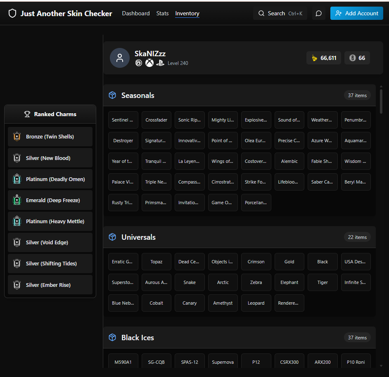The width and height of the screenshot is (389, 377).
Task: Click the Emerald Deep Freeze charm icon
Action: 17,200
